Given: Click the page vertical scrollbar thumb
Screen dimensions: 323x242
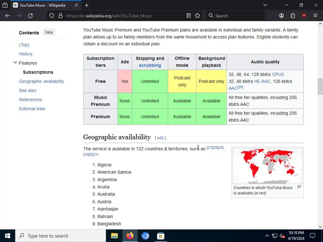Looking at the screenshot, I should [320, 86].
